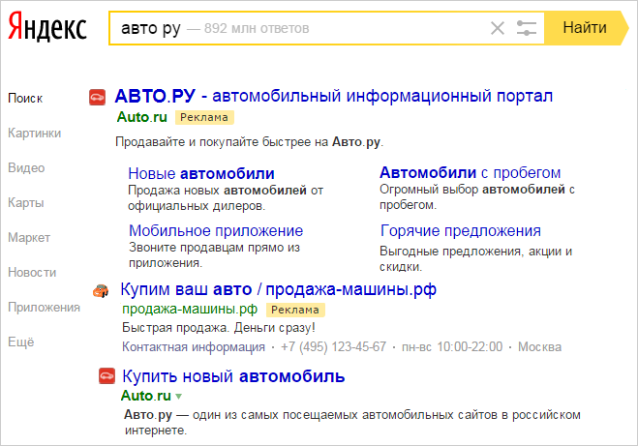Switch to Видео tab
638x446 pixels.
[x=26, y=168]
